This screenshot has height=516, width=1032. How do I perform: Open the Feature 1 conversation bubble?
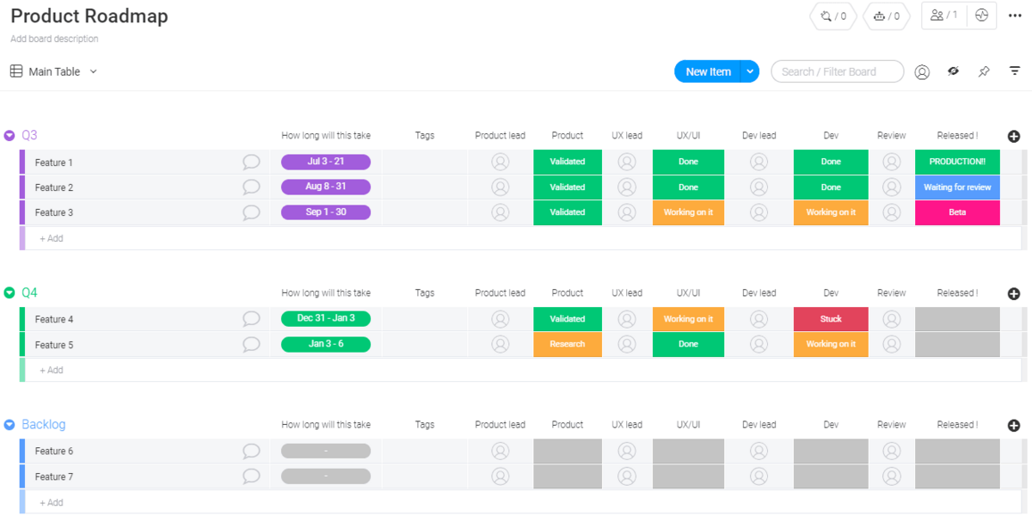coord(251,162)
